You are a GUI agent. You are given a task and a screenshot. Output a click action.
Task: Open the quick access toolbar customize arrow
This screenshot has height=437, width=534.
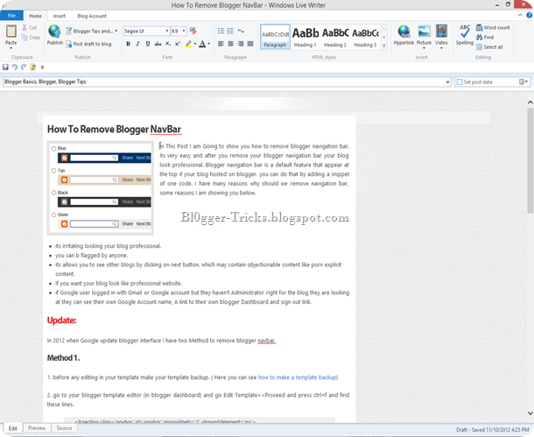(42, 67)
